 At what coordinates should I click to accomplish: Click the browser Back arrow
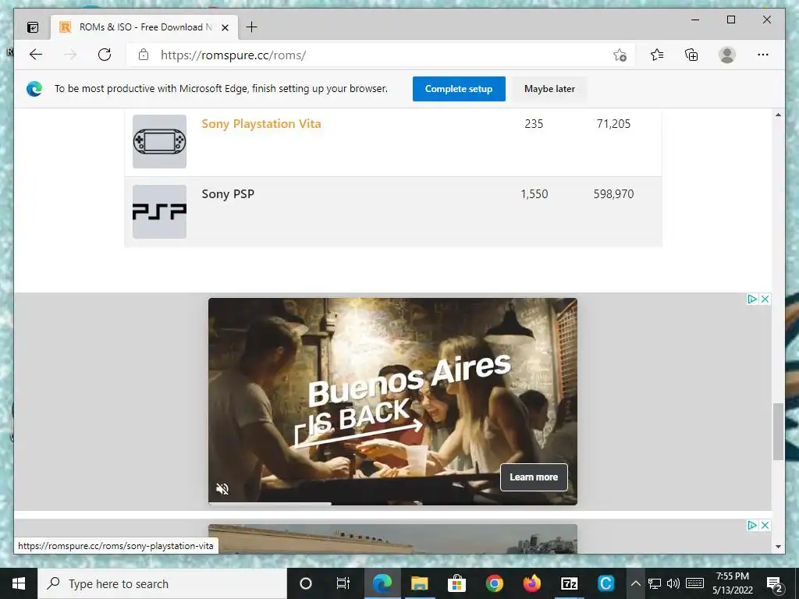[x=36, y=55]
